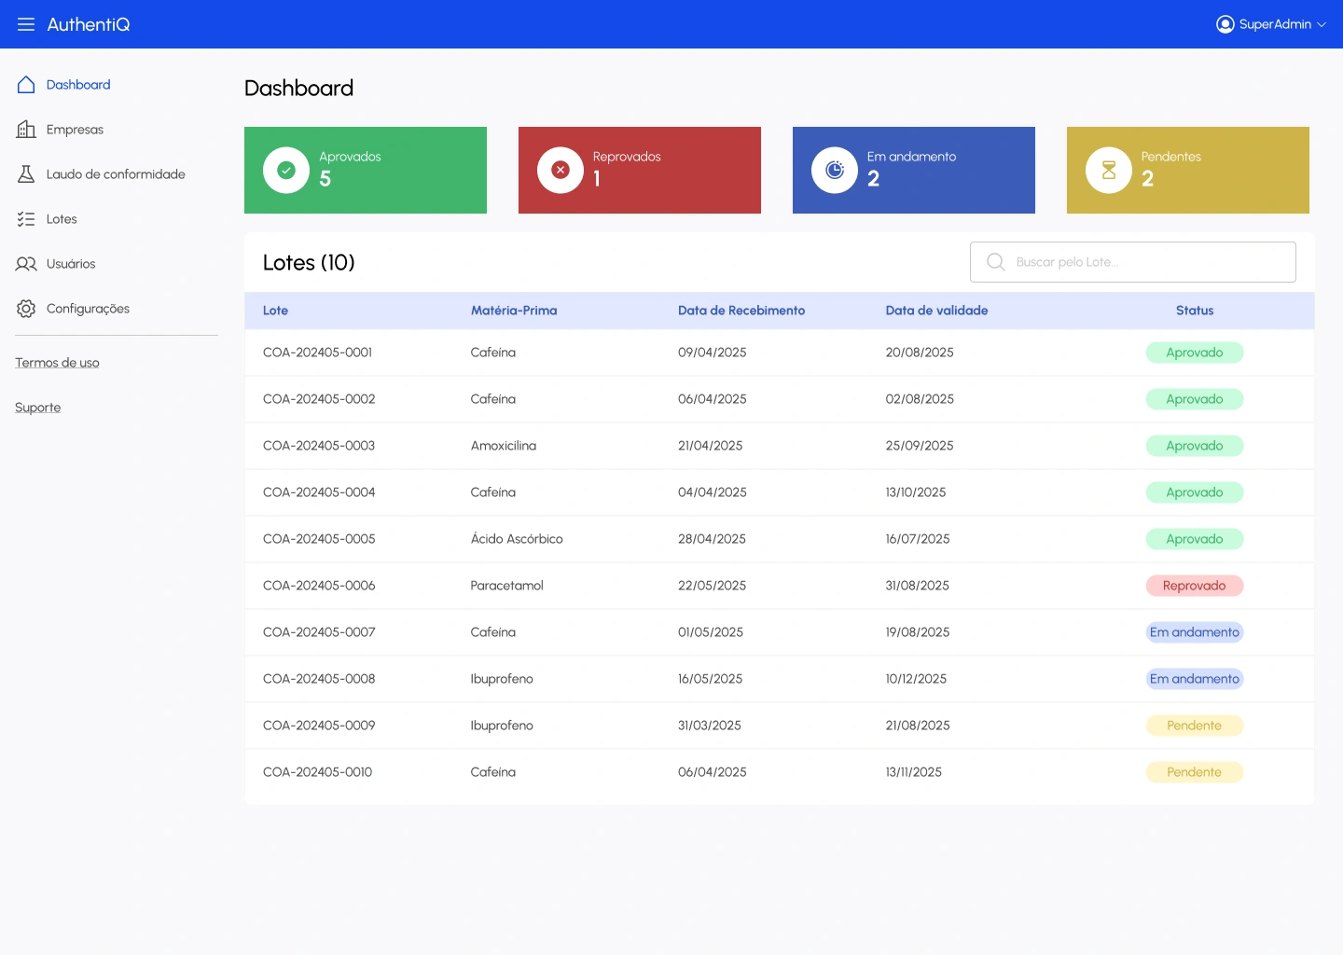Select the Laudo de conformidade menu item

(116, 174)
